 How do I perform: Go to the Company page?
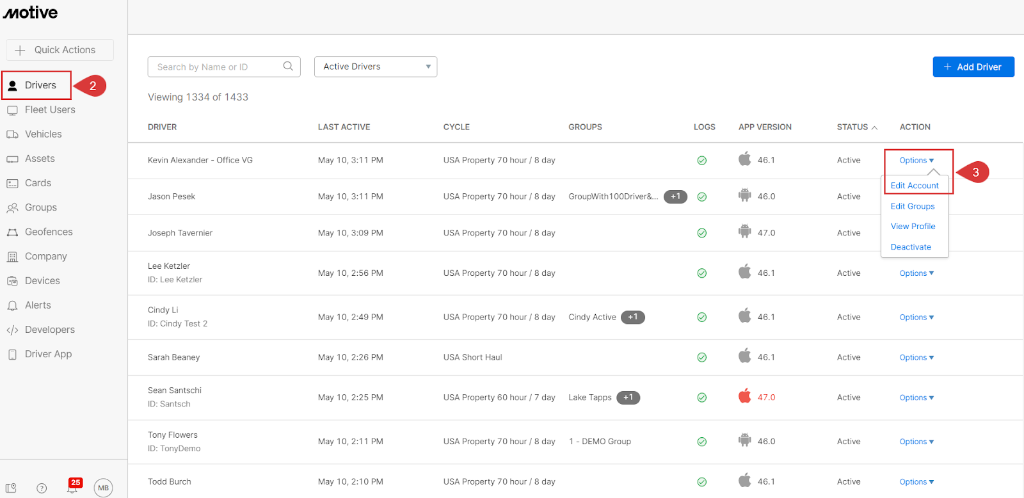tap(37, 256)
